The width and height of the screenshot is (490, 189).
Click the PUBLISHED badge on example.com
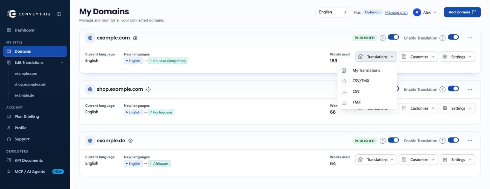(364, 38)
